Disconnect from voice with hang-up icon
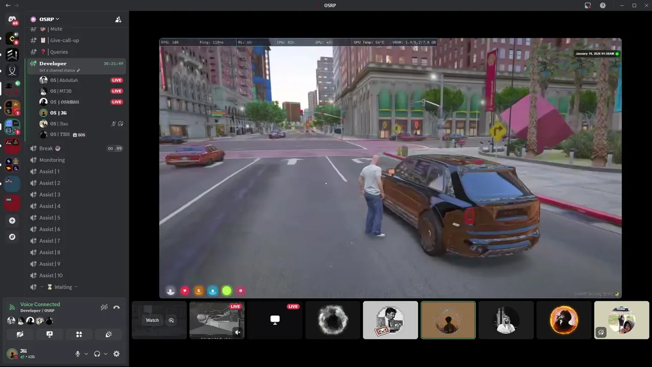 pos(117,307)
